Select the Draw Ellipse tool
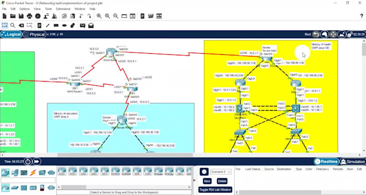Screen dimensions: 366x195 (x=64, y=25)
